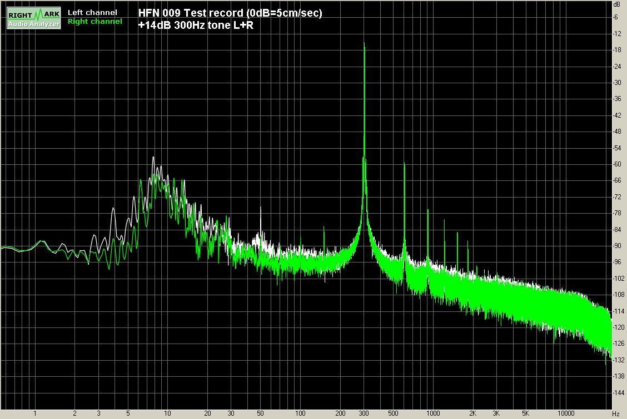Click the 2K frequency axis label
The image size is (627, 419).
pos(472,413)
